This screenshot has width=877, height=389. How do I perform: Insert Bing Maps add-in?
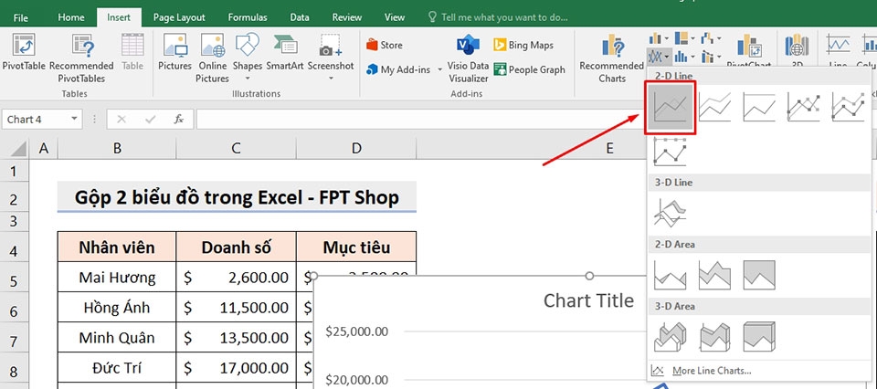pos(523,45)
